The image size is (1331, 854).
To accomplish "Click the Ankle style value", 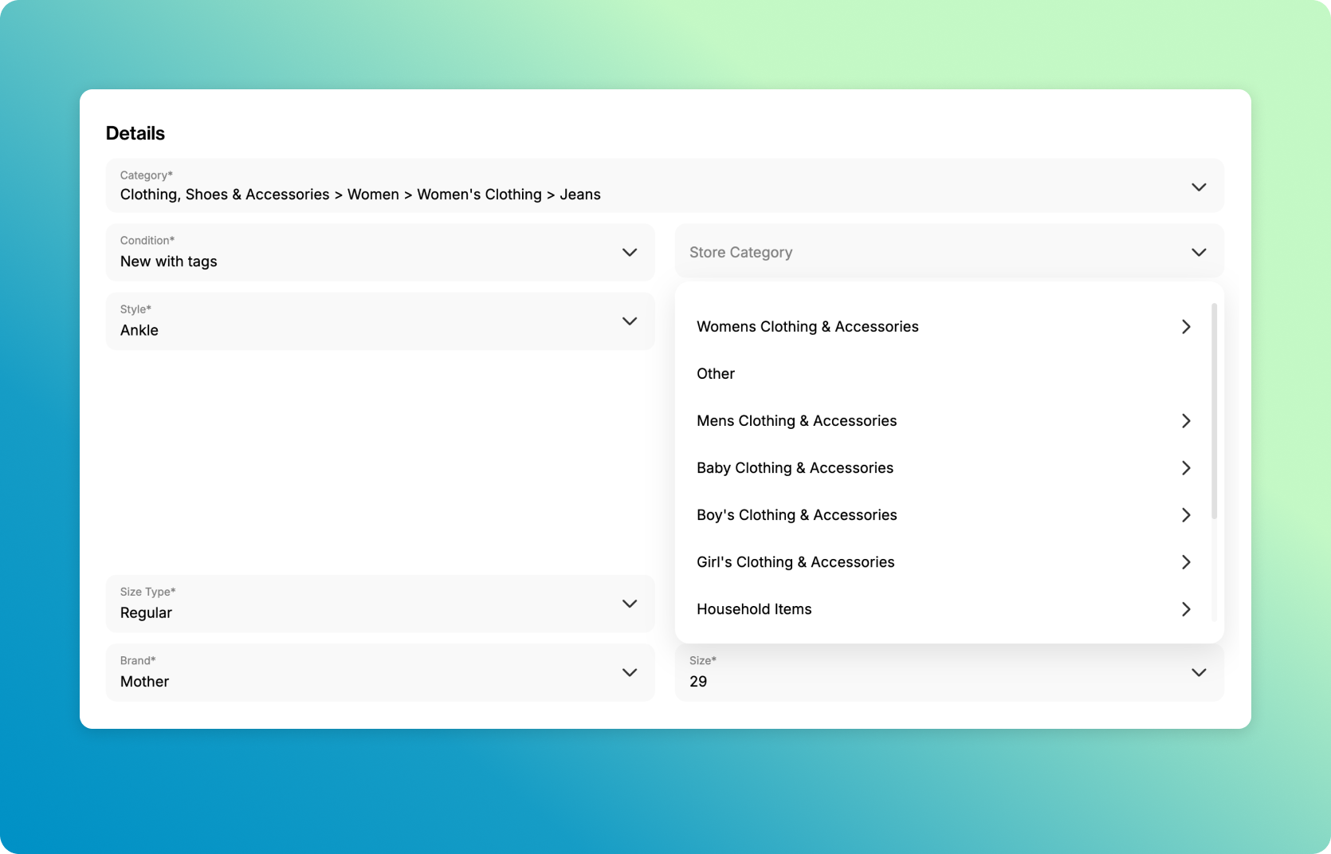I will (139, 330).
